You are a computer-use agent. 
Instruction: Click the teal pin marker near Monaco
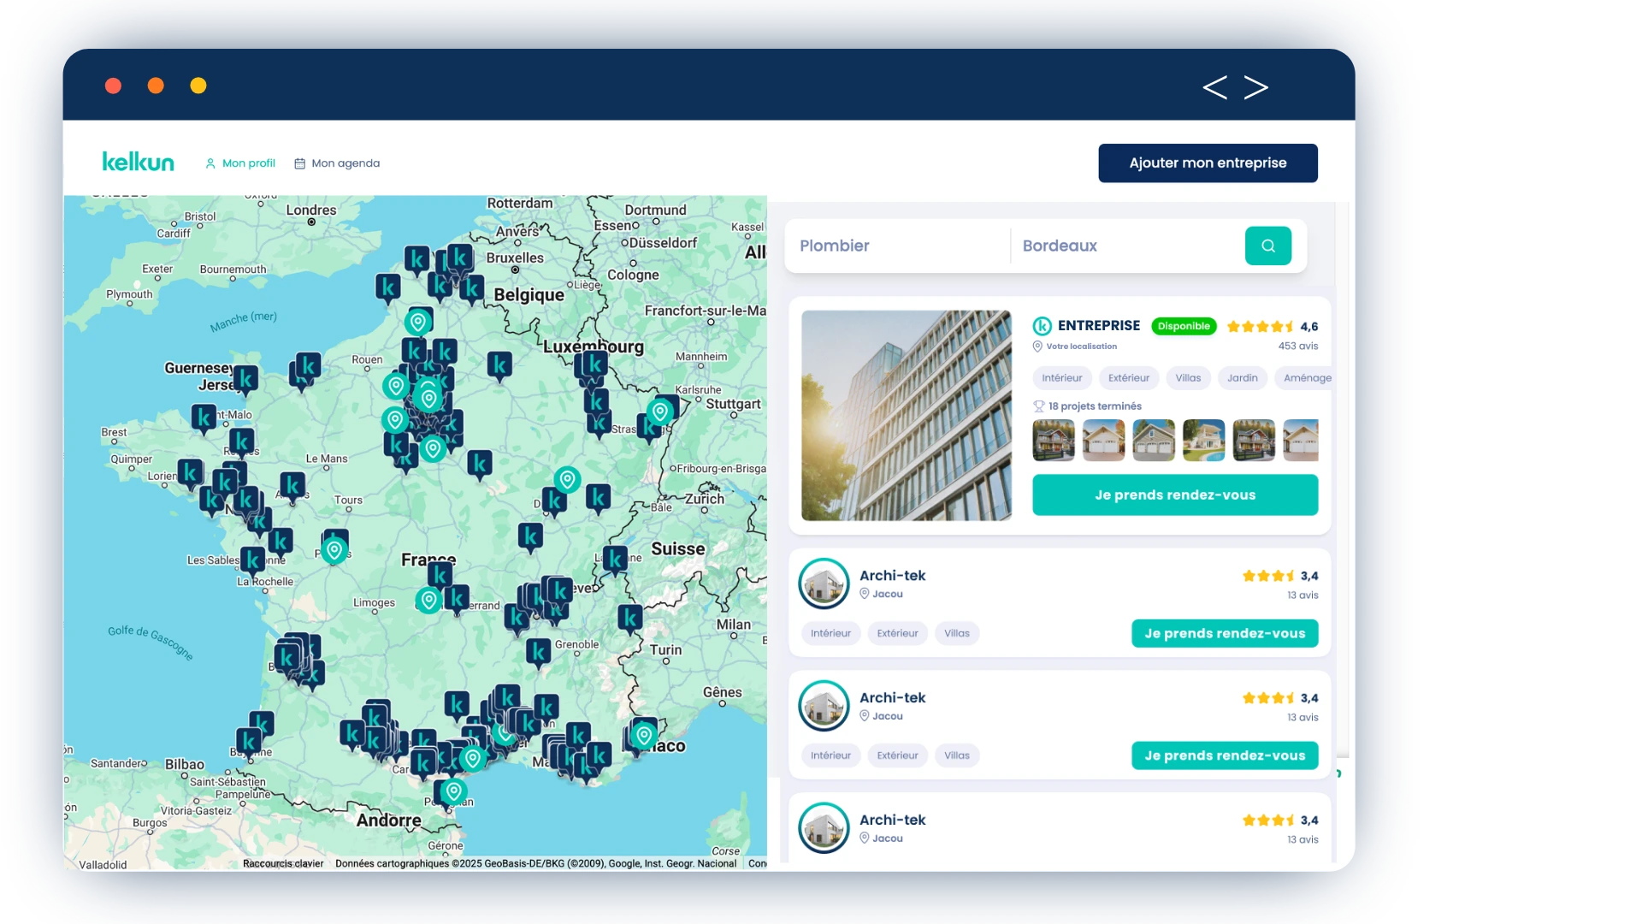644,735
